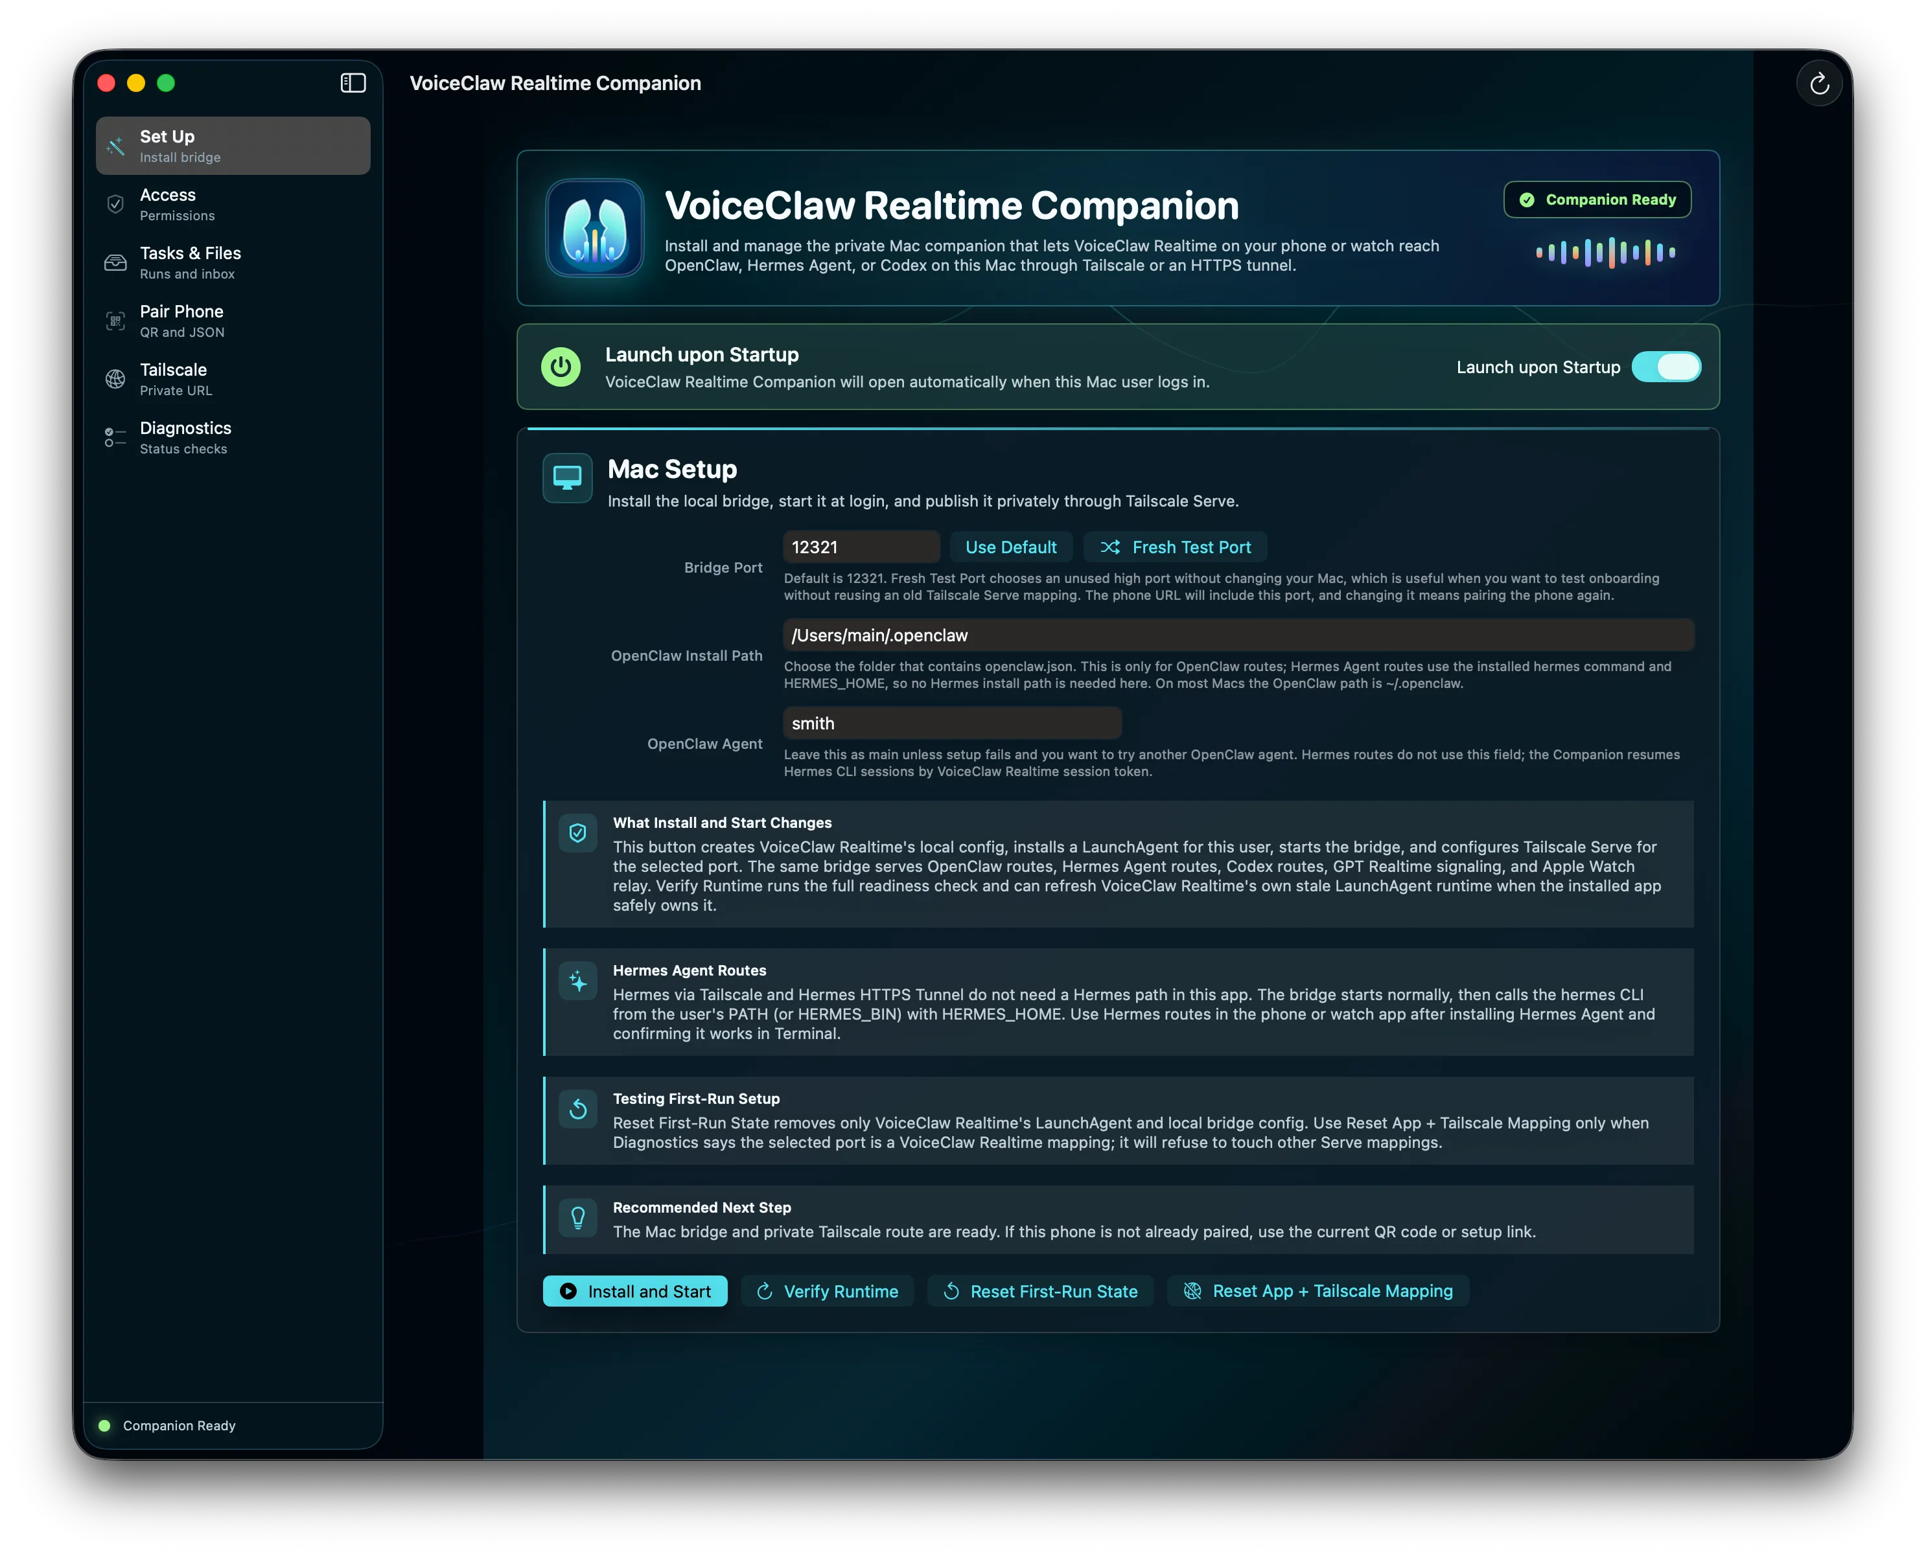Image resolution: width=1926 pixels, height=1556 pixels.
Task: Click the Access shield icon
Action: pyautogui.click(x=115, y=204)
